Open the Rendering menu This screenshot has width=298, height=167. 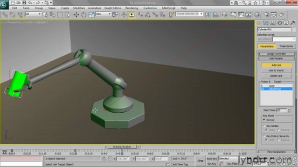[x=132, y=8]
